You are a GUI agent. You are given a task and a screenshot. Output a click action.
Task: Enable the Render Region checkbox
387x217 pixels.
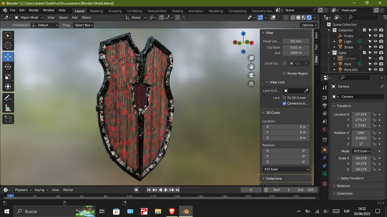[284, 73]
